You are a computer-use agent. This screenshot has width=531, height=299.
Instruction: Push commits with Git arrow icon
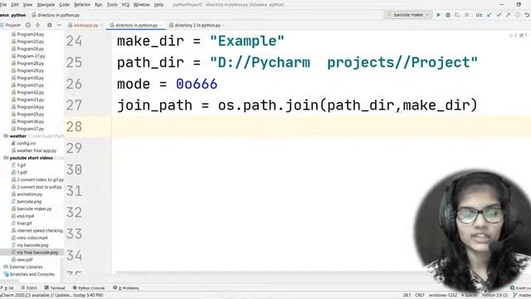[x=508, y=15]
